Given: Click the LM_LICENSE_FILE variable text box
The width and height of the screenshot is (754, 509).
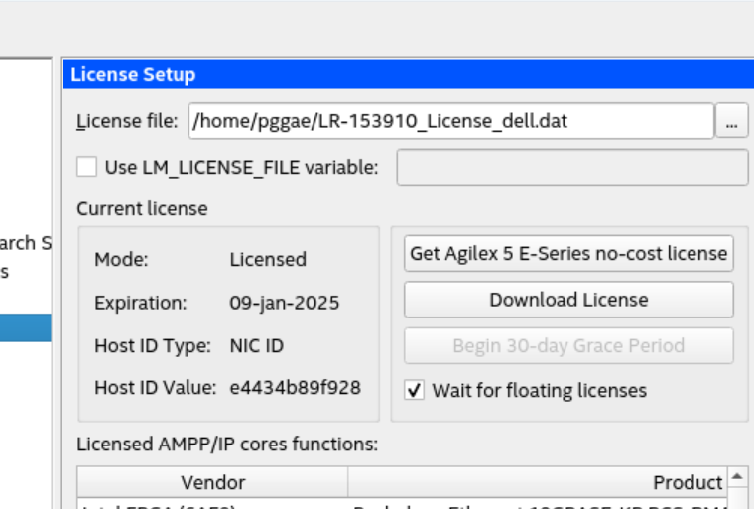Looking at the screenshot, I should click(x=571, y=167).
